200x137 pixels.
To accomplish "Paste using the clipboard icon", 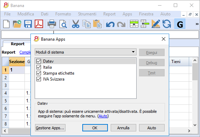I will [x=97, y=24].
